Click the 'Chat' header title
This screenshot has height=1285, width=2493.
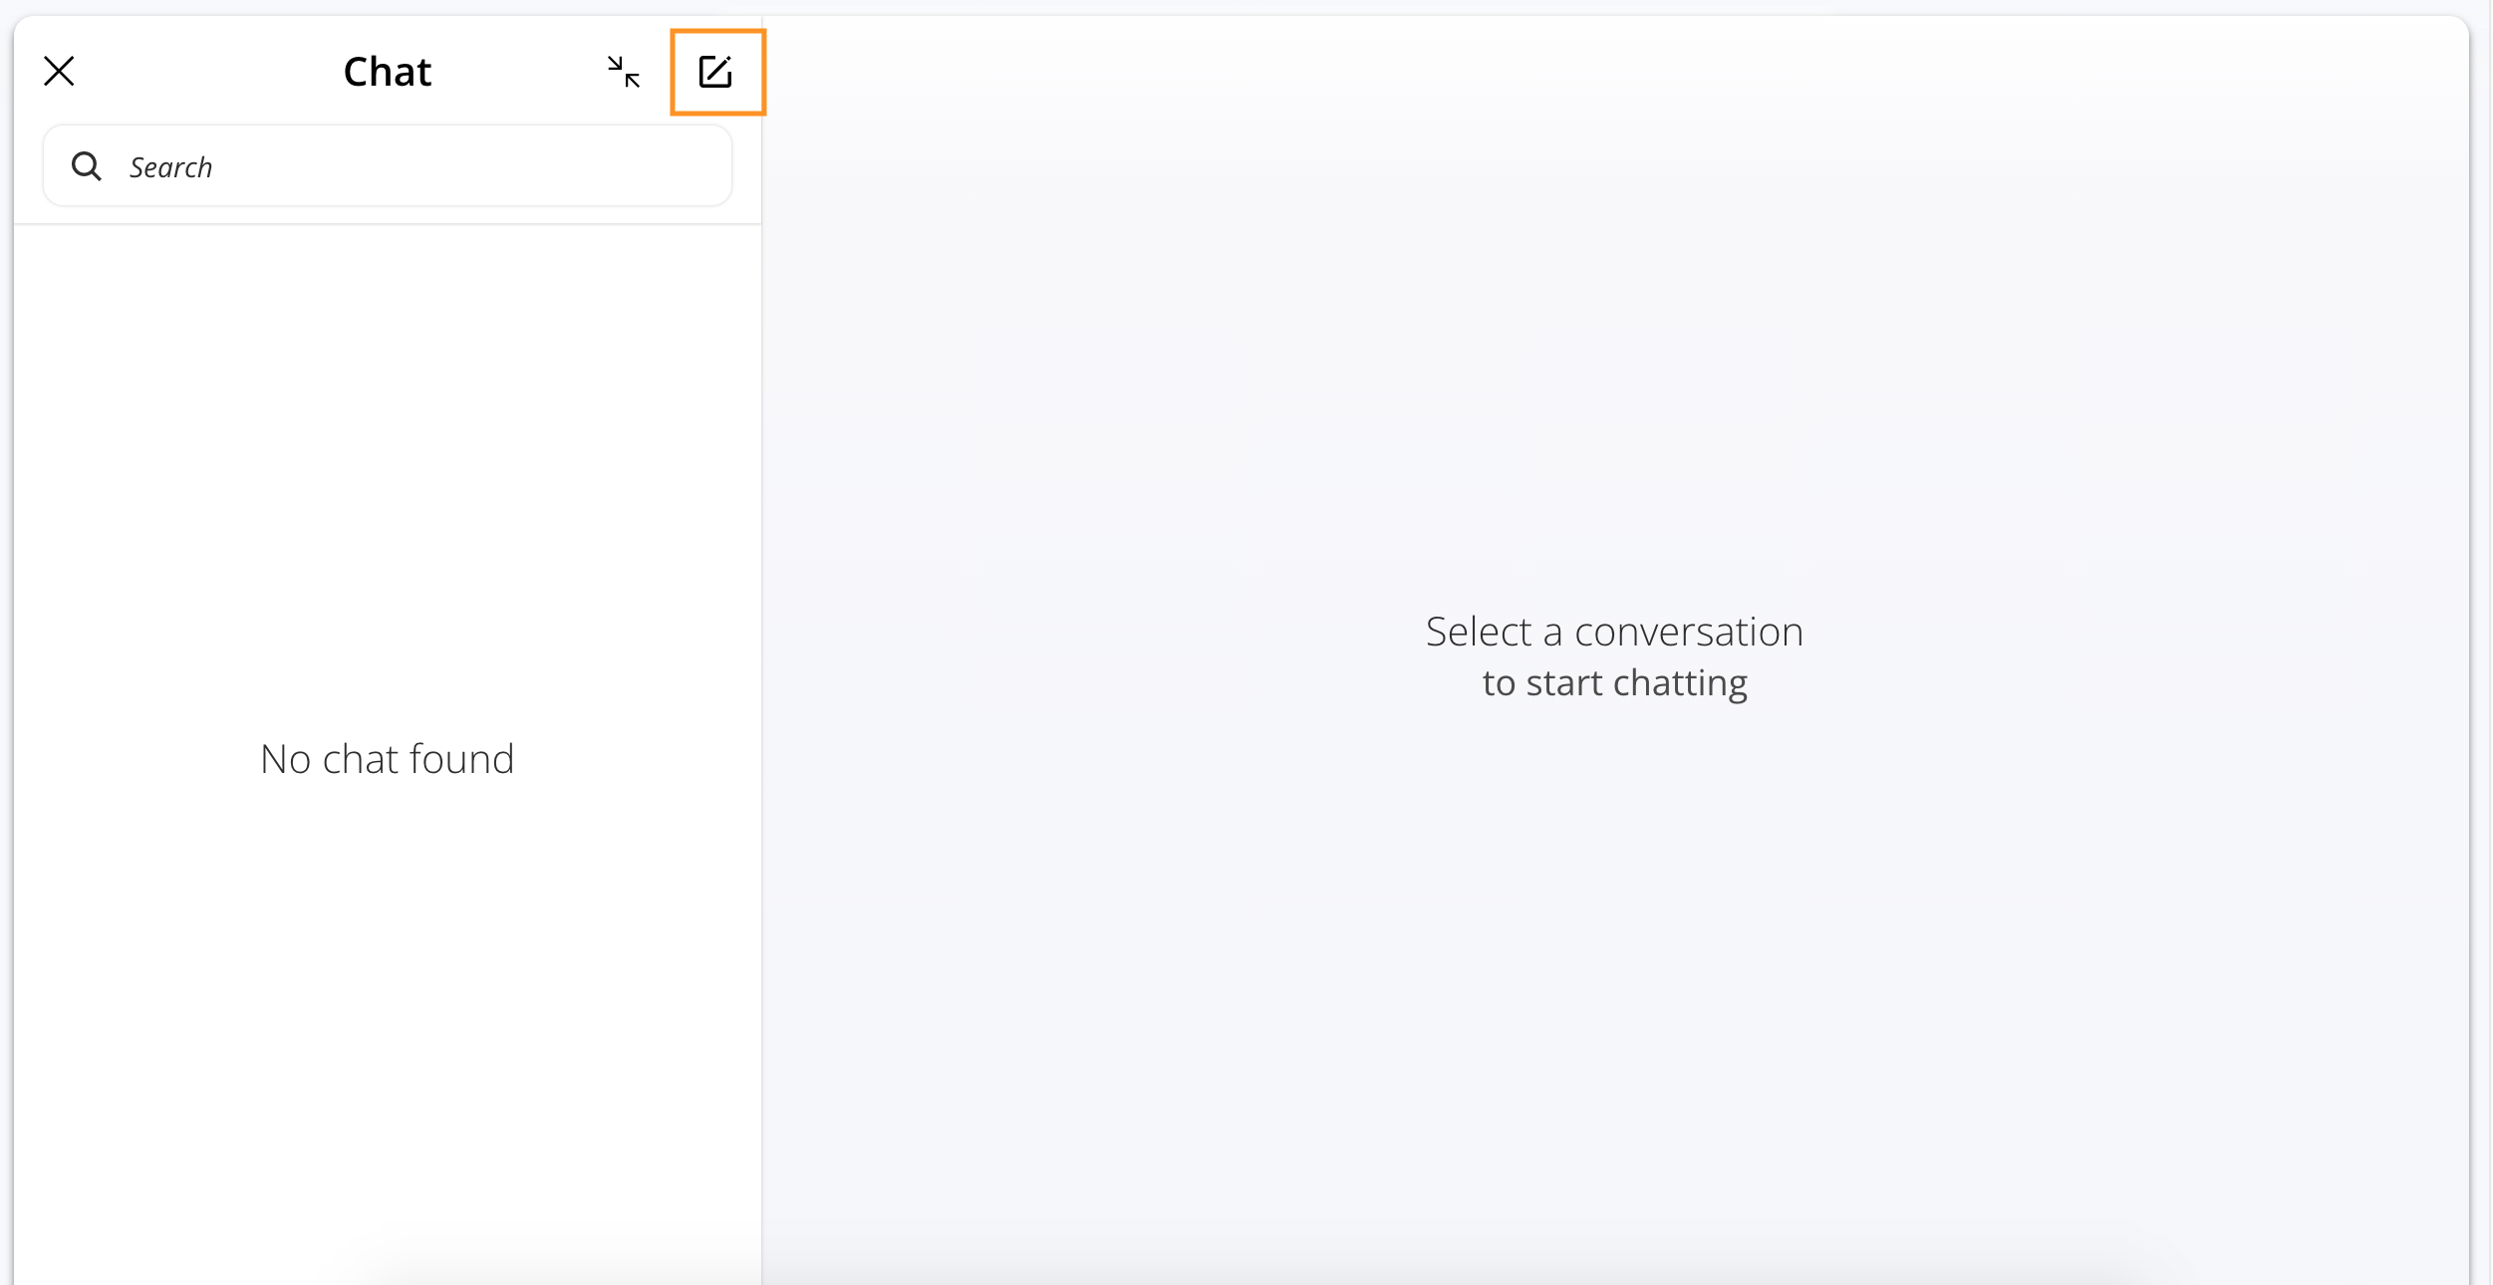pos(388,72)
